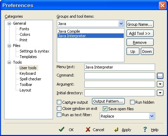Collapse the General tree node
The image size is (168, 136).
tap(9, 24)
